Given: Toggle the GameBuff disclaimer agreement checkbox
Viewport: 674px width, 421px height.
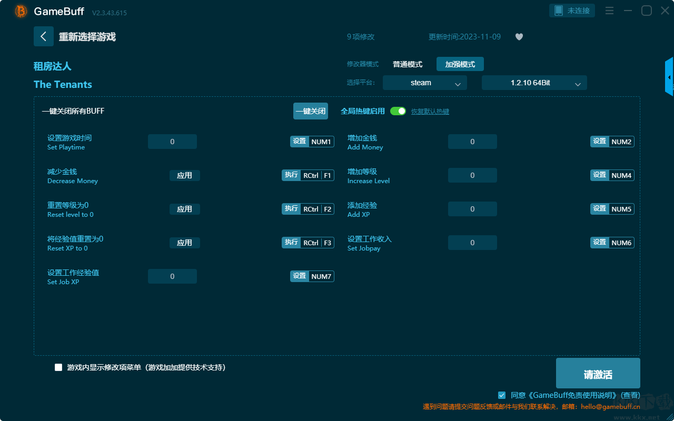Looking at the screenshot, I should click(x=502, y=395).
